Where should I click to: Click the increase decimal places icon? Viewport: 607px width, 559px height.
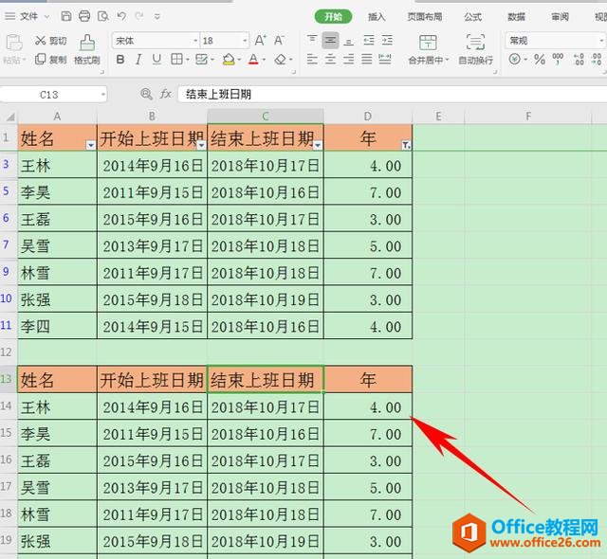(579, 59)
